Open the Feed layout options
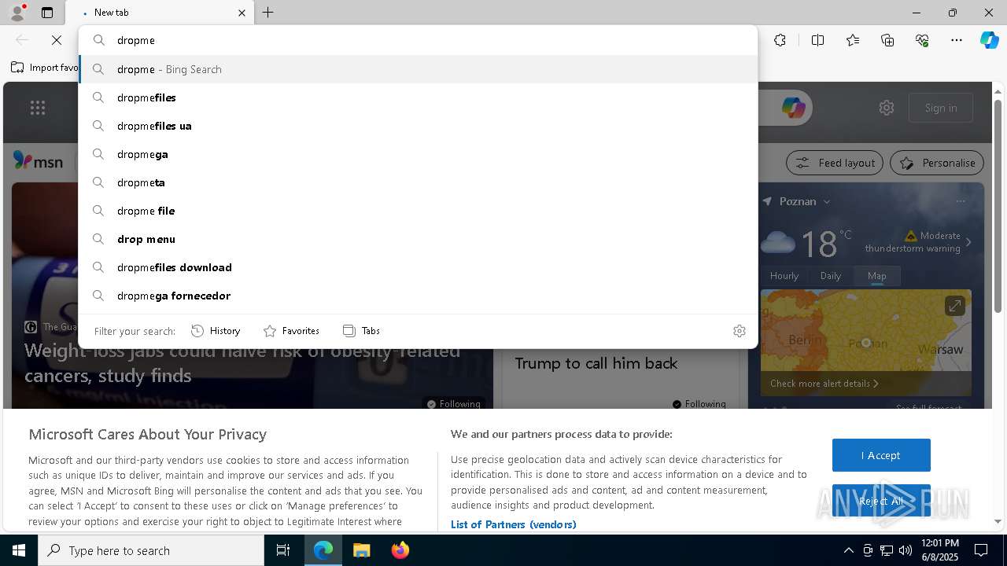 tap(835, 163)
